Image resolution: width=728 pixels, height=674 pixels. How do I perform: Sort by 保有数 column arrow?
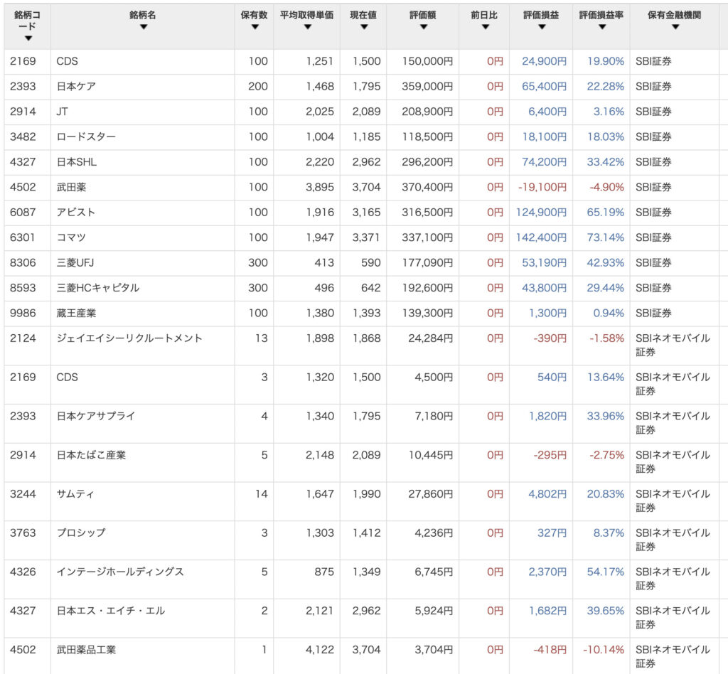pyautogui.click(x=255, y=27)
